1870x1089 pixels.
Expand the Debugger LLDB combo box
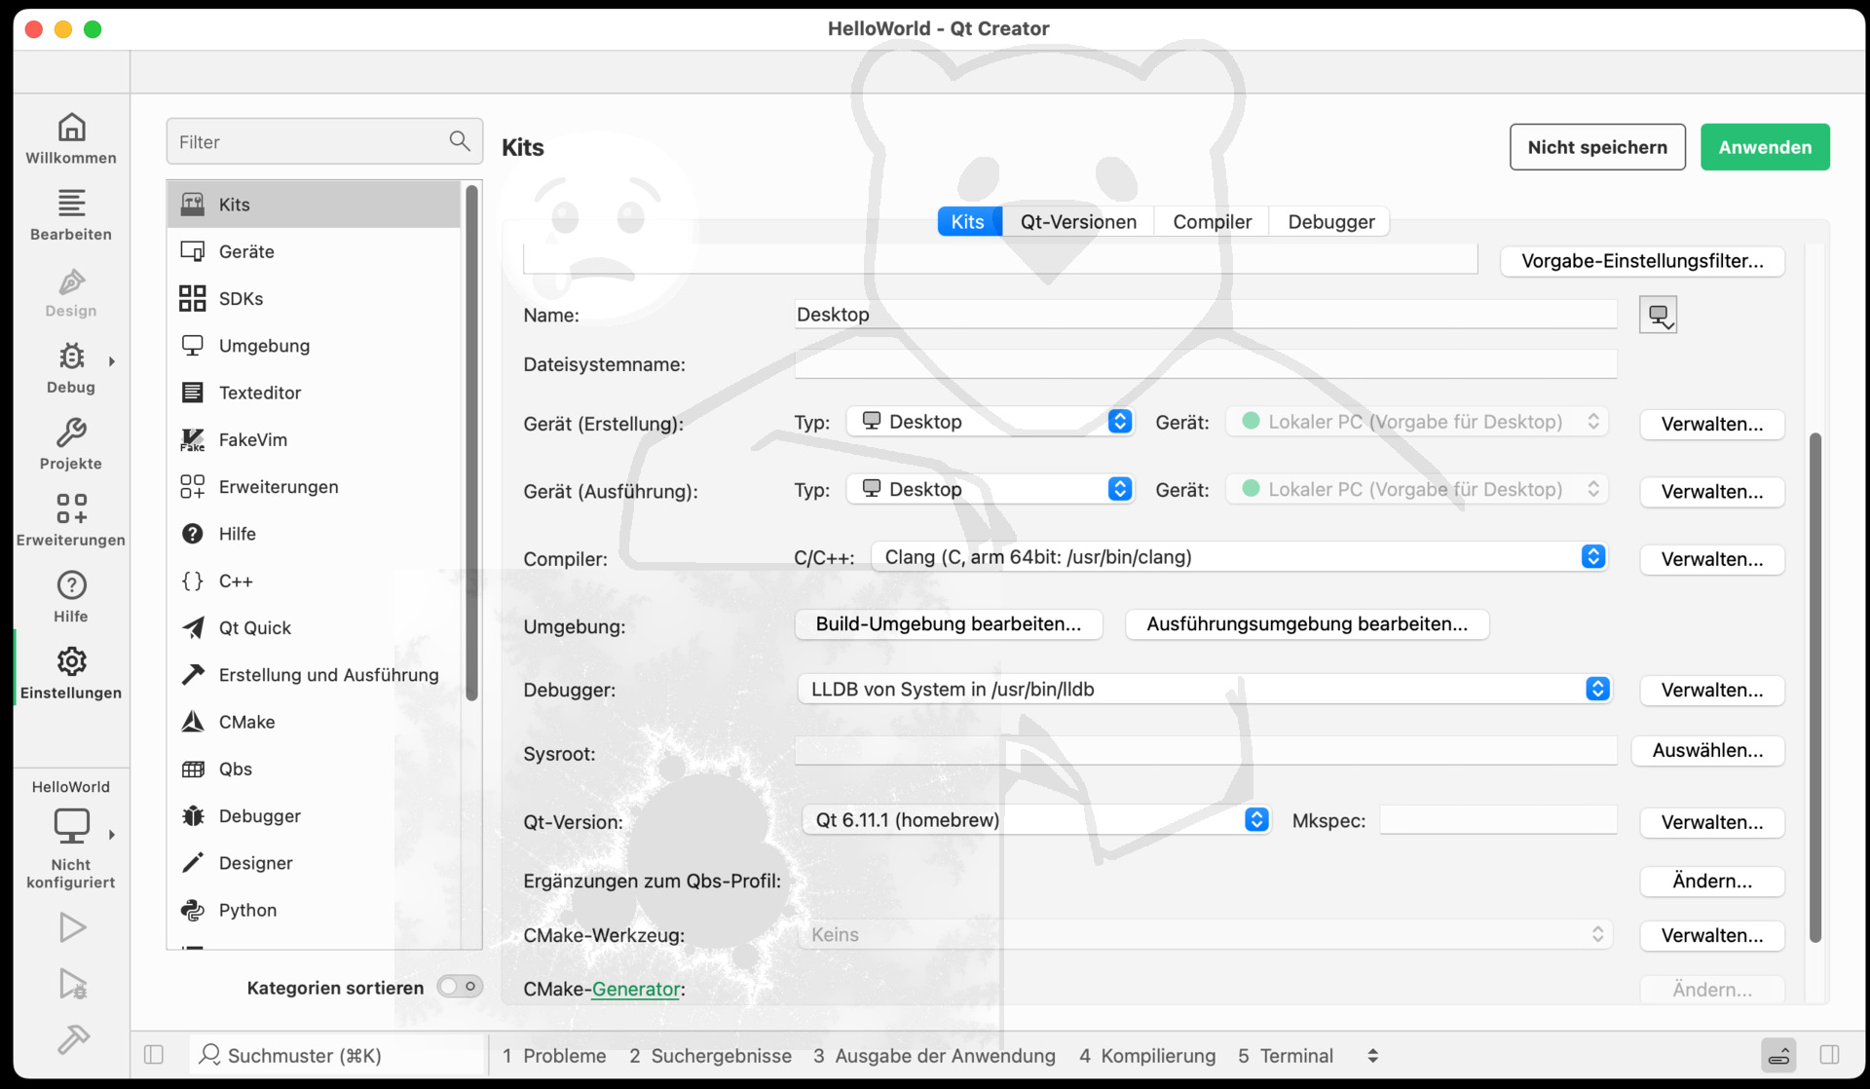[x=1203, y=690]
